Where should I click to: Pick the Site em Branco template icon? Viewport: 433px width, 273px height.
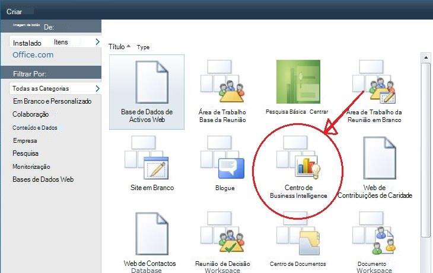tap(147, 158)
